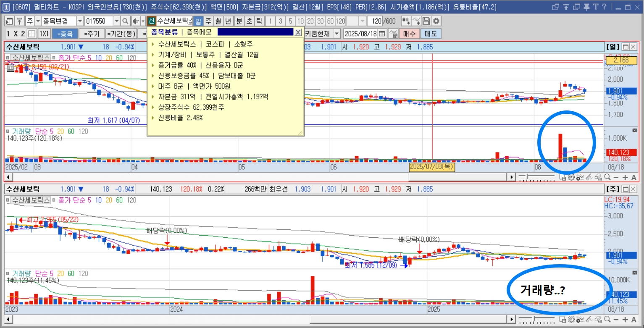Click gear icon below the daily chart
This screenshot has width=644, height=328.
(571, 177)
